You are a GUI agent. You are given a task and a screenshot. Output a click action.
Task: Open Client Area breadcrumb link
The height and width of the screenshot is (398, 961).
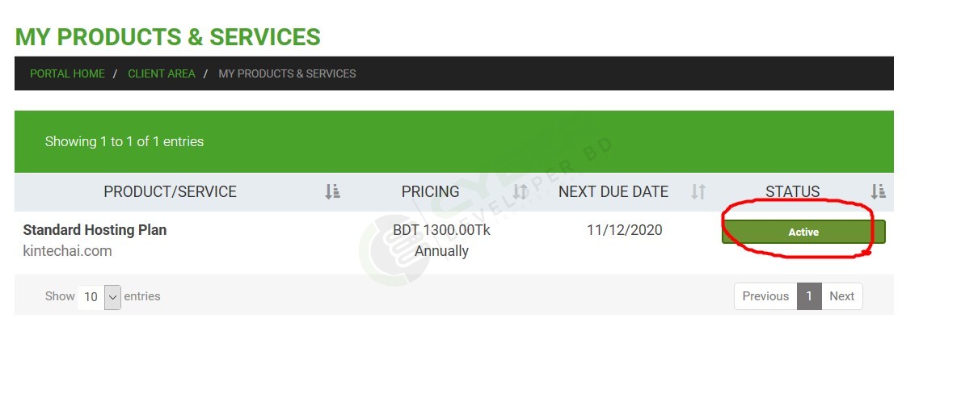pos(161,73)
